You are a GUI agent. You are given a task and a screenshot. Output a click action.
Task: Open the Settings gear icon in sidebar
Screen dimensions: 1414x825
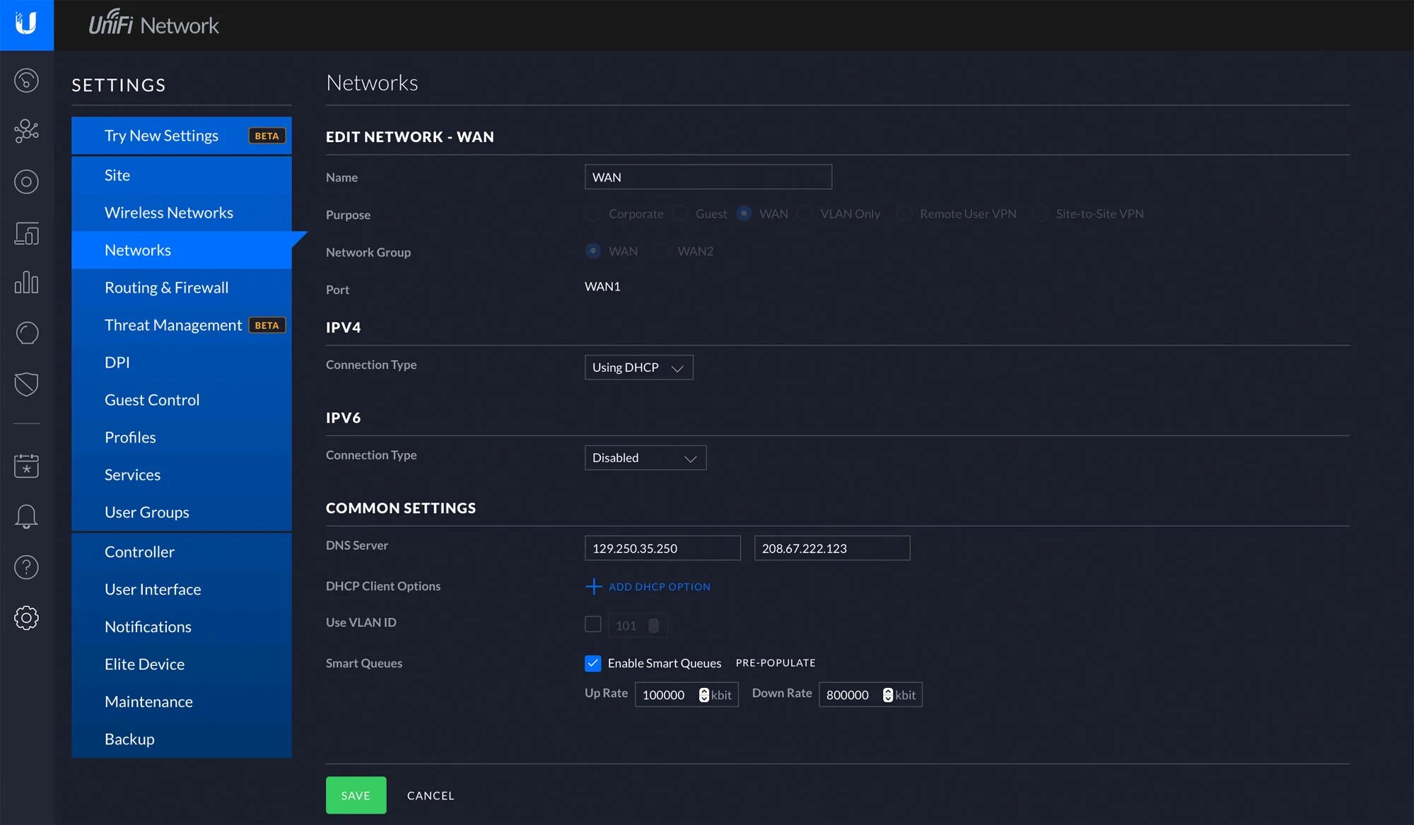coord(26,618)
